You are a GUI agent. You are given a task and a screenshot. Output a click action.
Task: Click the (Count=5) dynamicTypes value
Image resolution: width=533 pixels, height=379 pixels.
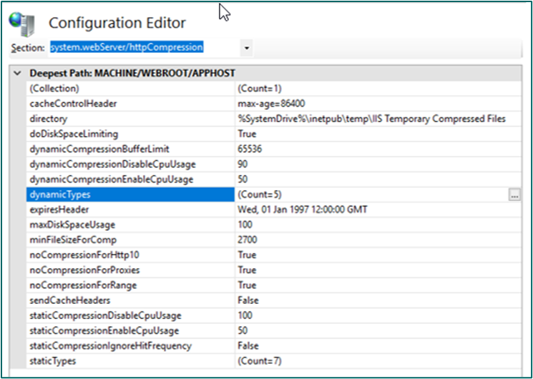coord(260,195)
